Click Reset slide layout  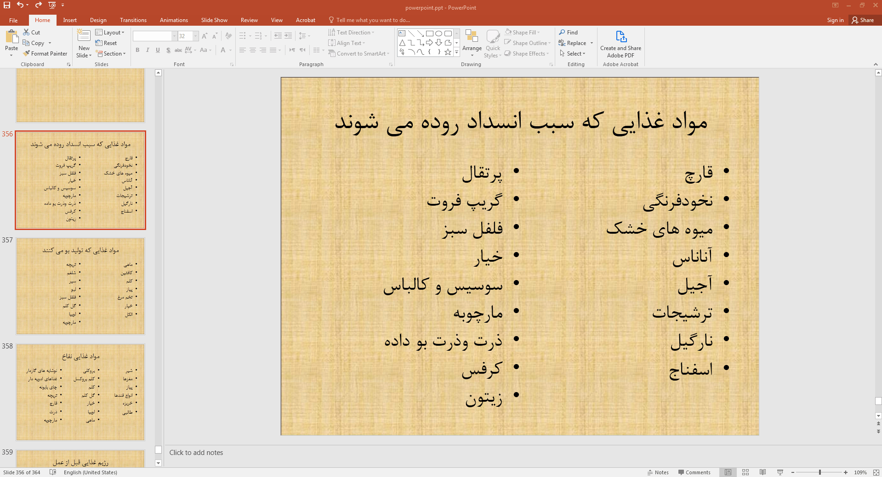(x=106, y=43)
